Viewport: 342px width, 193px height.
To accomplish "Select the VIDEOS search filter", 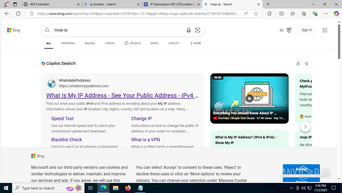I will point(110,43).
